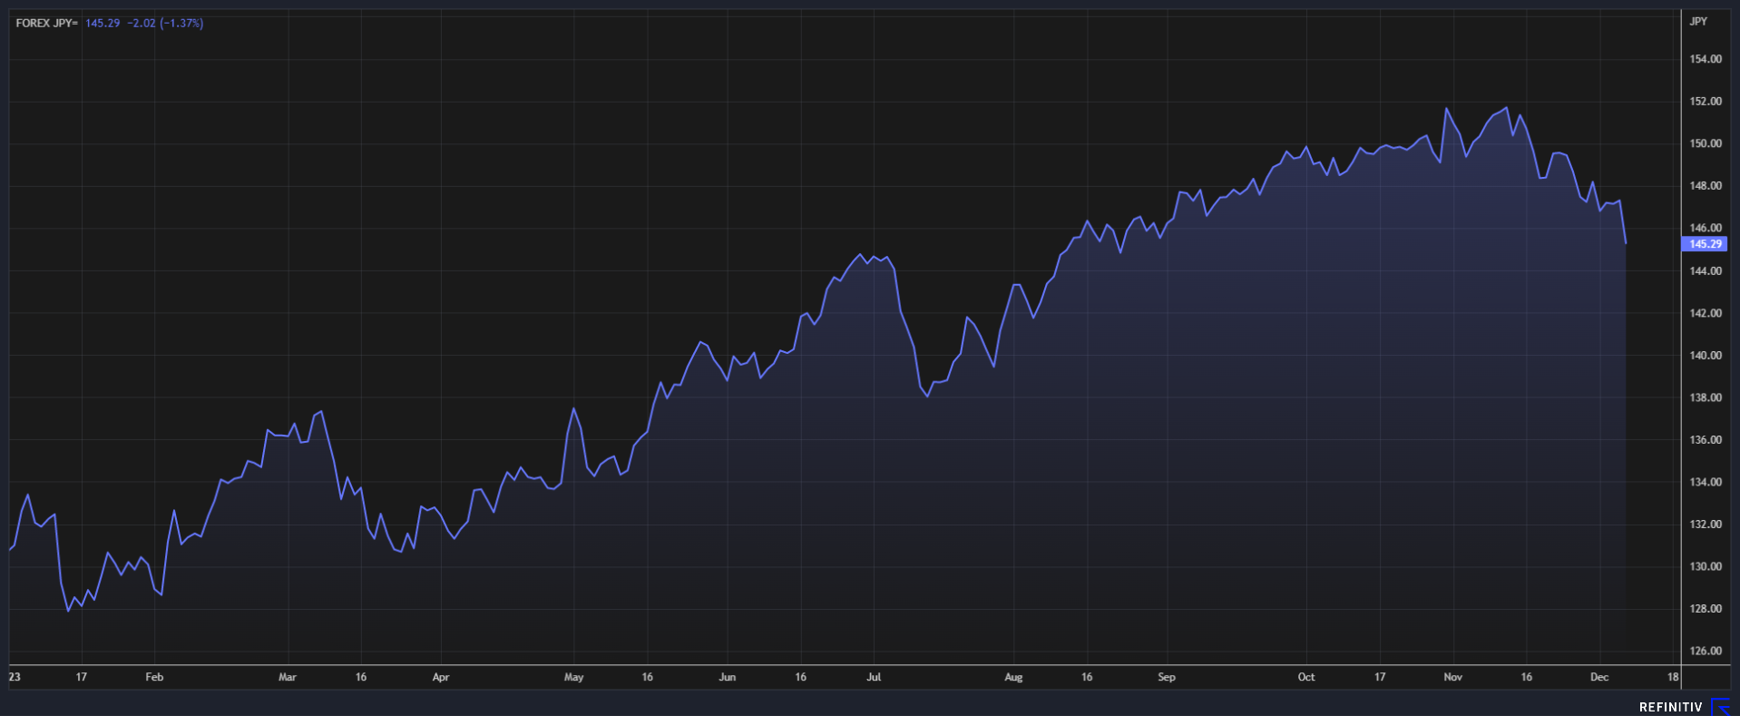Click the 18 date label after Dec
The width and height of the screenshot is (1740, 716).
click(1673, 677)
